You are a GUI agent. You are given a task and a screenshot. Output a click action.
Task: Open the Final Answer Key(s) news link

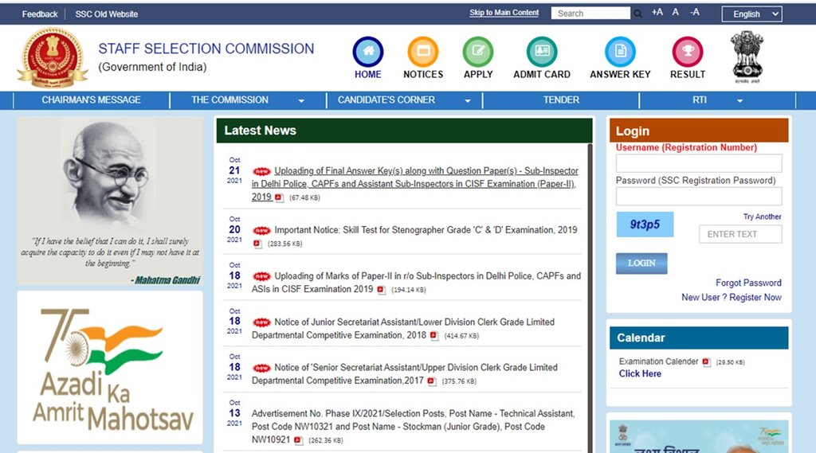click(414, 184)
